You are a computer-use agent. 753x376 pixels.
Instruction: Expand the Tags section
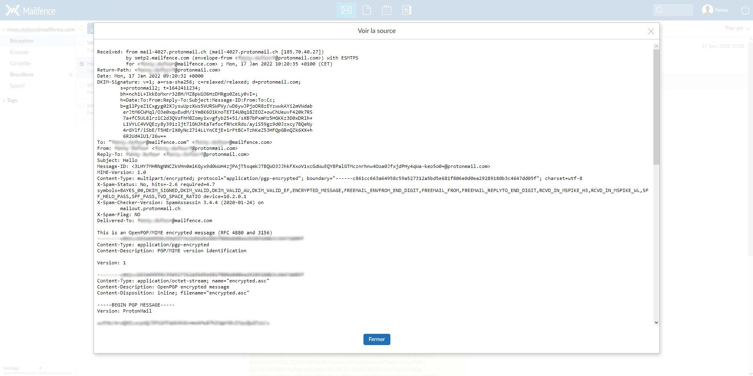[x=4, y=100]
